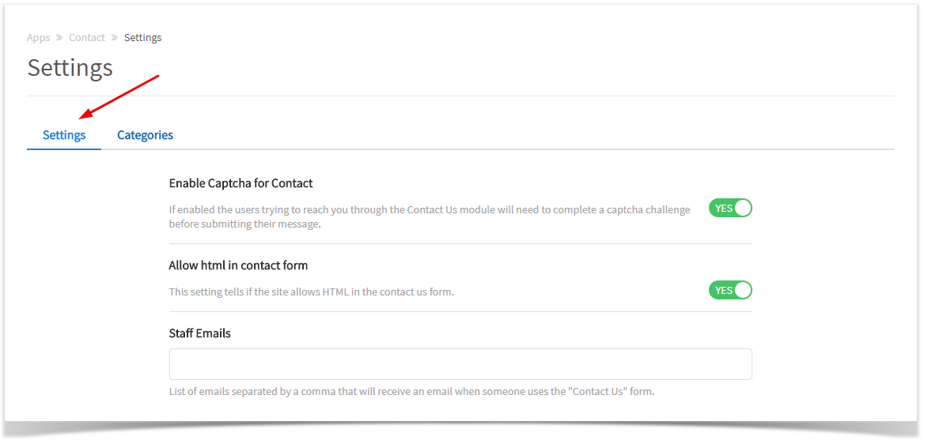This screenshot has width=928, height=444.
Task: Go to the Contact breadcrumb link
Action: click(x=87, y=38)
